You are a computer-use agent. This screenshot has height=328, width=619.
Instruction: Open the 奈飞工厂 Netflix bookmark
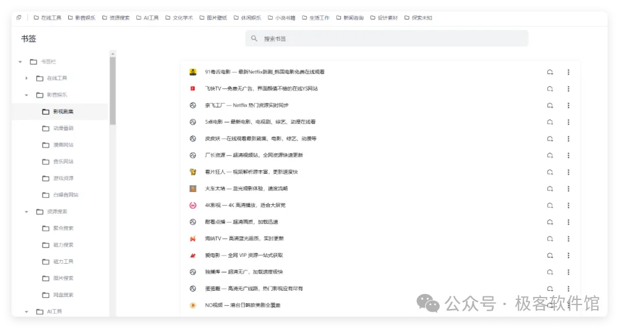(246, 105)
